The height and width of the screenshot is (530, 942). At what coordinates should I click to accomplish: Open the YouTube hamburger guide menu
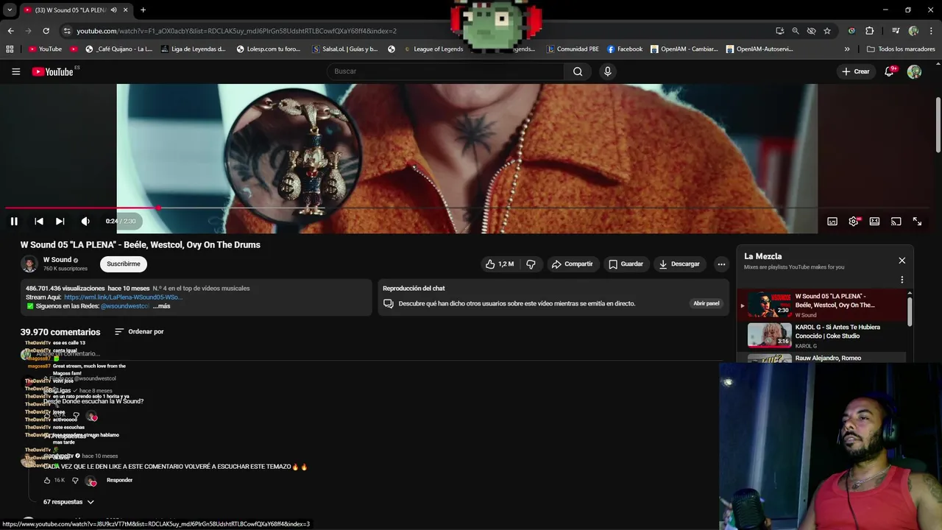pyautogui.click(x=15, y=71)
